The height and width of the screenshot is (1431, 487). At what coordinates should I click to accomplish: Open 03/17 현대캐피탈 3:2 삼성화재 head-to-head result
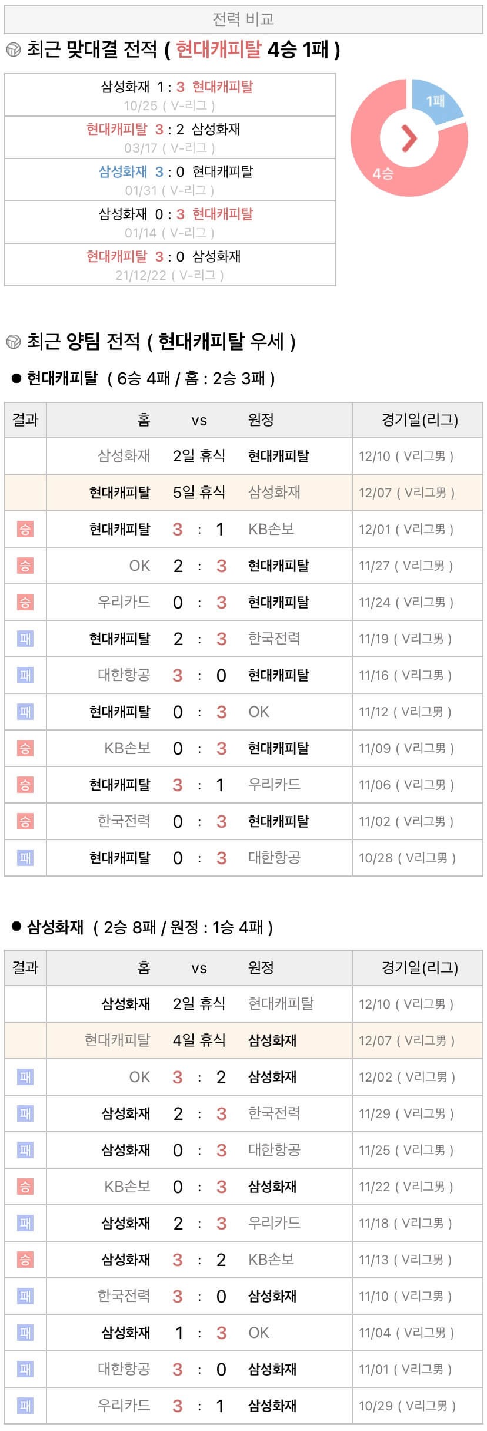point(169,137)
